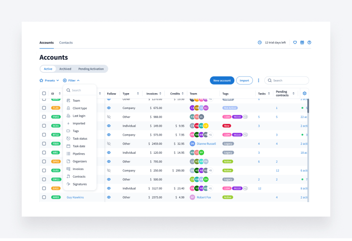Open table column settings gear icon

[304, 94]
